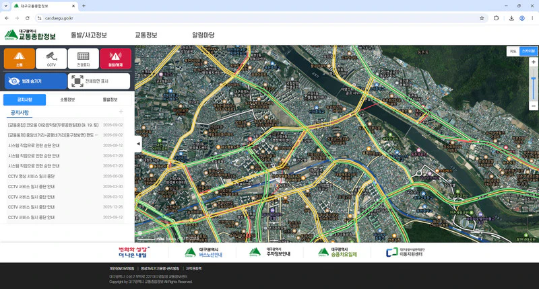This screenshot has height=289, width=539.
Task: Select the red 돌발/통제 incident alert icon
Action: (x=115, y=58)
